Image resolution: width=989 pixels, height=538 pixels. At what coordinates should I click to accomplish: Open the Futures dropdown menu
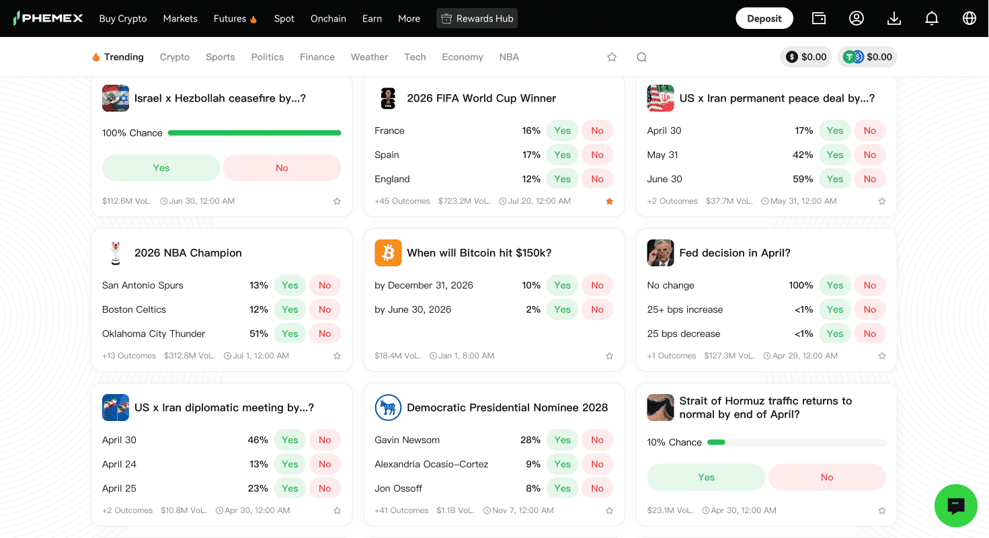(235, 18)
